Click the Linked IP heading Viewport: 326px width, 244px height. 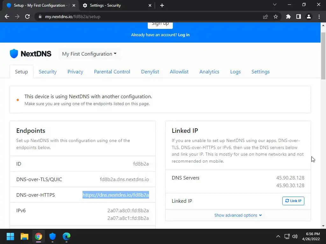185,131
